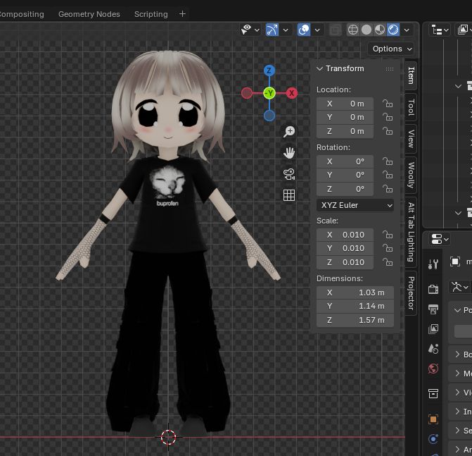
Task: Click the Location Z field
Action: tap(345, 131)
